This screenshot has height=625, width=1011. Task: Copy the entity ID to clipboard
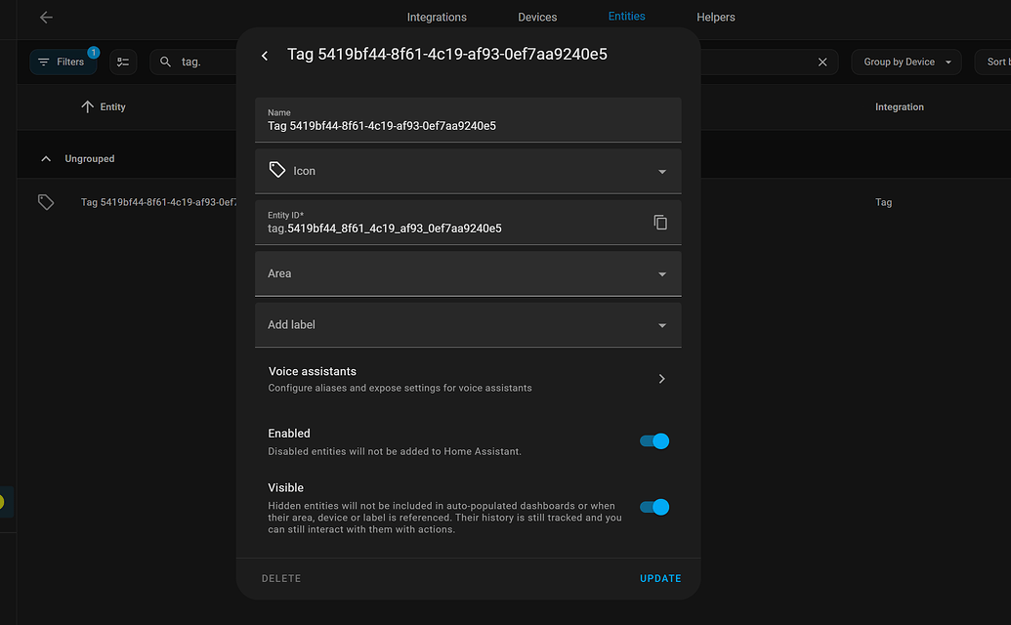(660, 222)
